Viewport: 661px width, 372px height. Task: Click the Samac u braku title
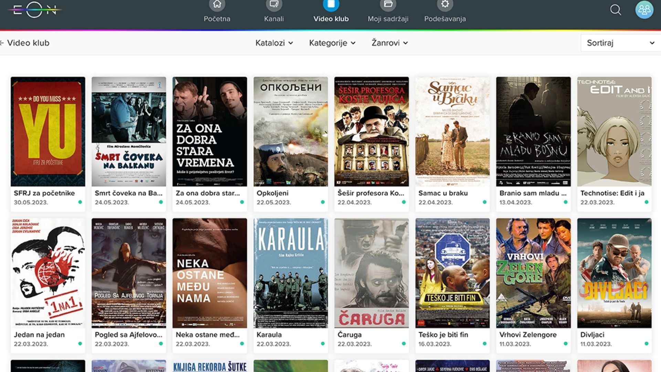pyautogui.click(x=443, y=193)
